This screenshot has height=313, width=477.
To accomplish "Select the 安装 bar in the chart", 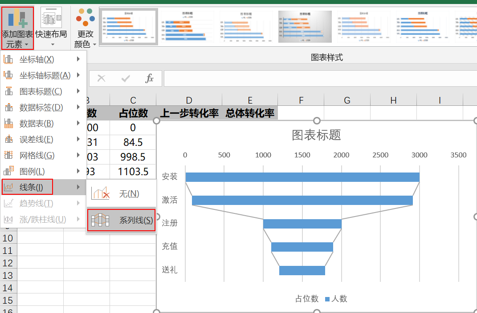I will tap(302, 177).
